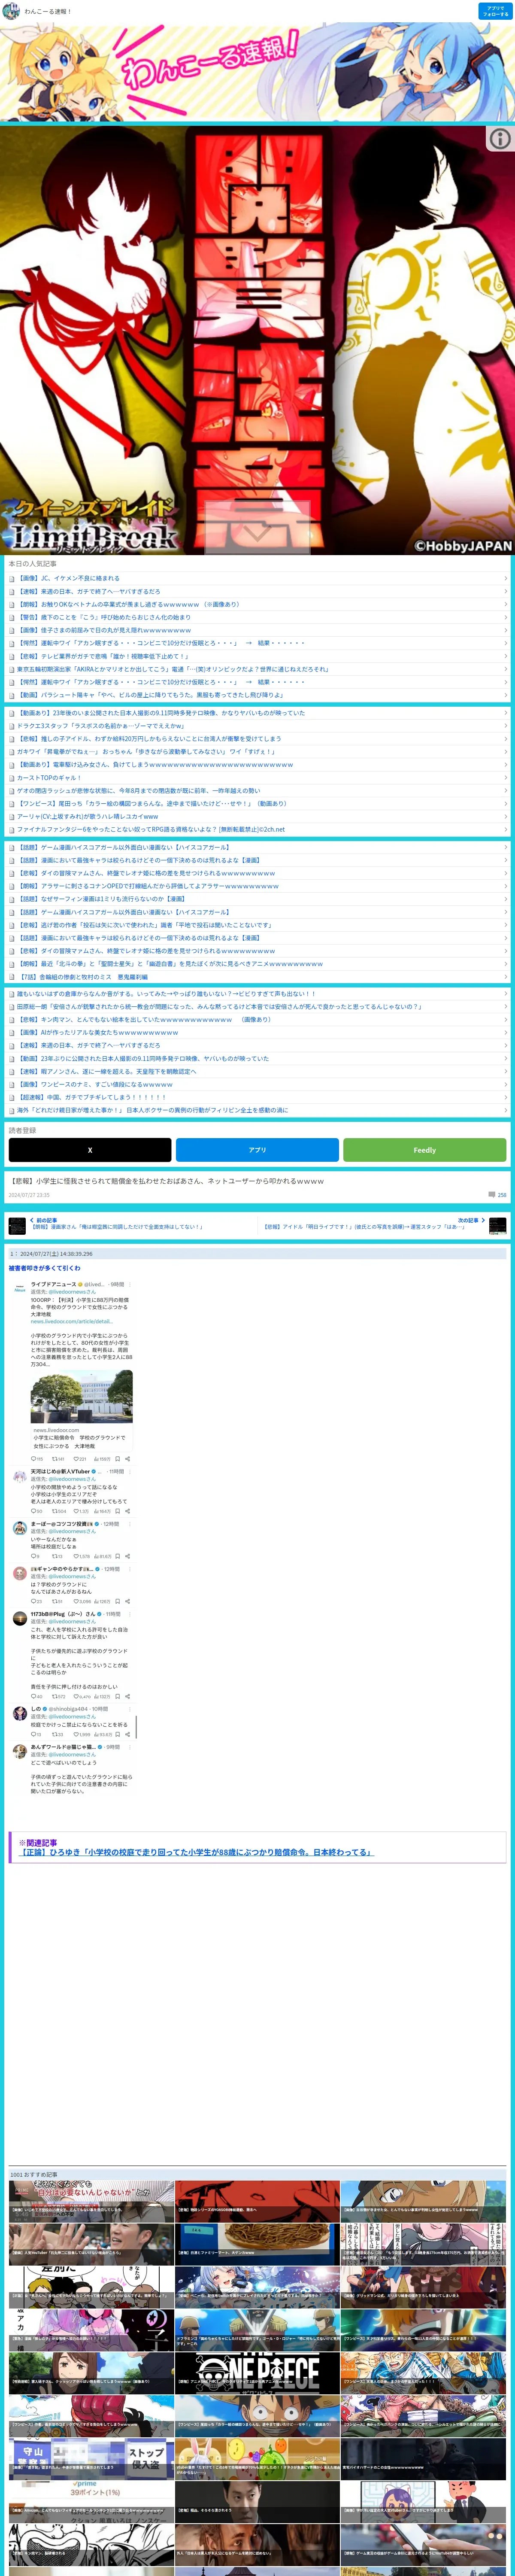This screenshot has width=515, height=2576.
Task: Open the ゲオの閉店ラッシュ article
Action: point(138,791)
